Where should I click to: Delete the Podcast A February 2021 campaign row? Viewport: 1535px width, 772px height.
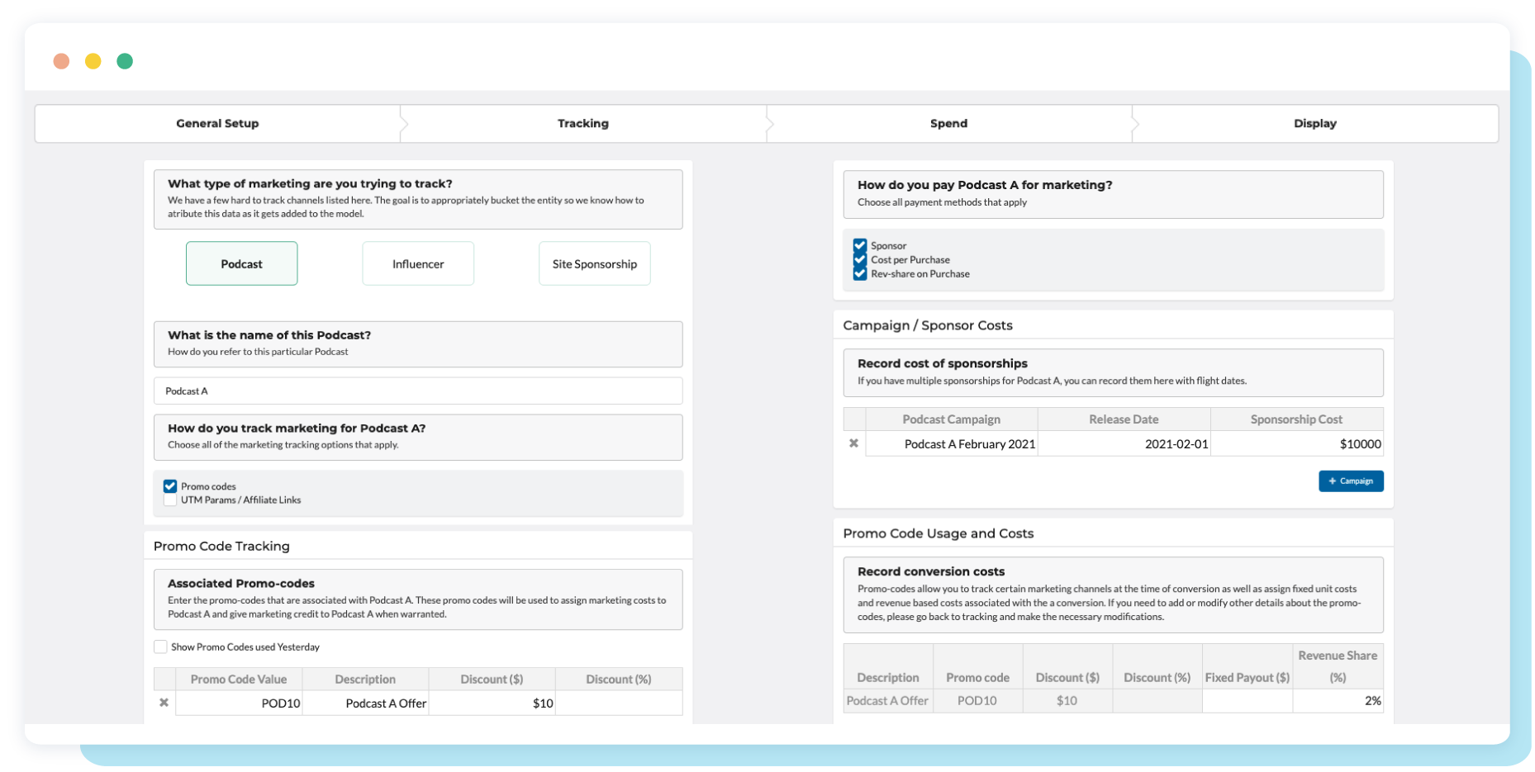853,443
